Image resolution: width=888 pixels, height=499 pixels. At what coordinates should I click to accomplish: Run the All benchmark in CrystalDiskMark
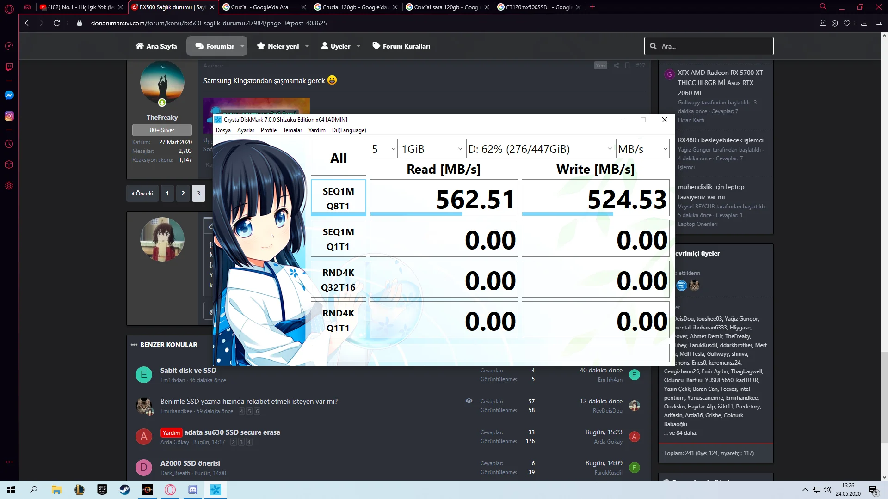tap(338, 157)
